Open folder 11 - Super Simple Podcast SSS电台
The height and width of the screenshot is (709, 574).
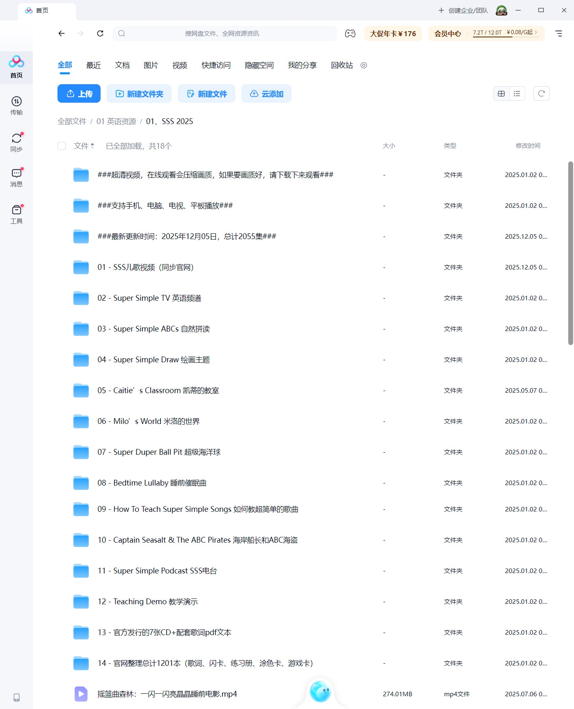(x=157, y=571)
